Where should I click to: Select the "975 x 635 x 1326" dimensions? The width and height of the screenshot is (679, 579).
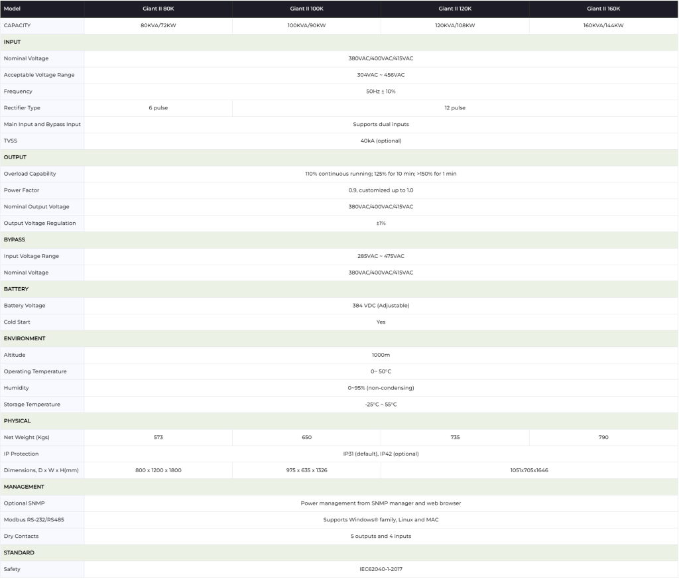[306, 470]
